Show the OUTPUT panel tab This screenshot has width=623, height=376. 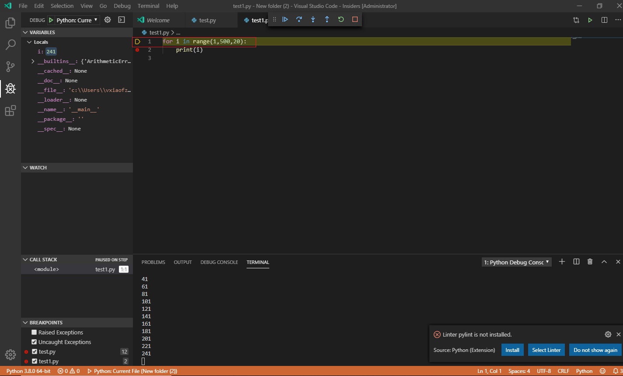(x=183, y=262)
